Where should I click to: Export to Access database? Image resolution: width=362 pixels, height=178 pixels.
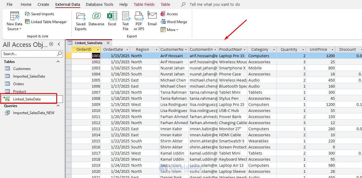click(x=169, y=14)
